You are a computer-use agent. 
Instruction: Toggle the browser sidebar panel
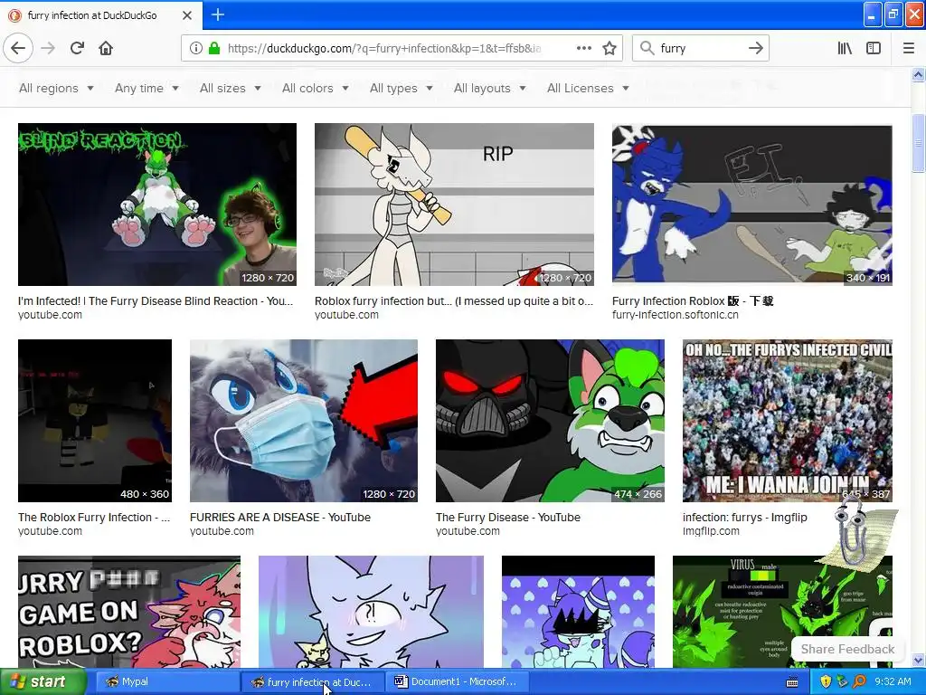point(874,49)
